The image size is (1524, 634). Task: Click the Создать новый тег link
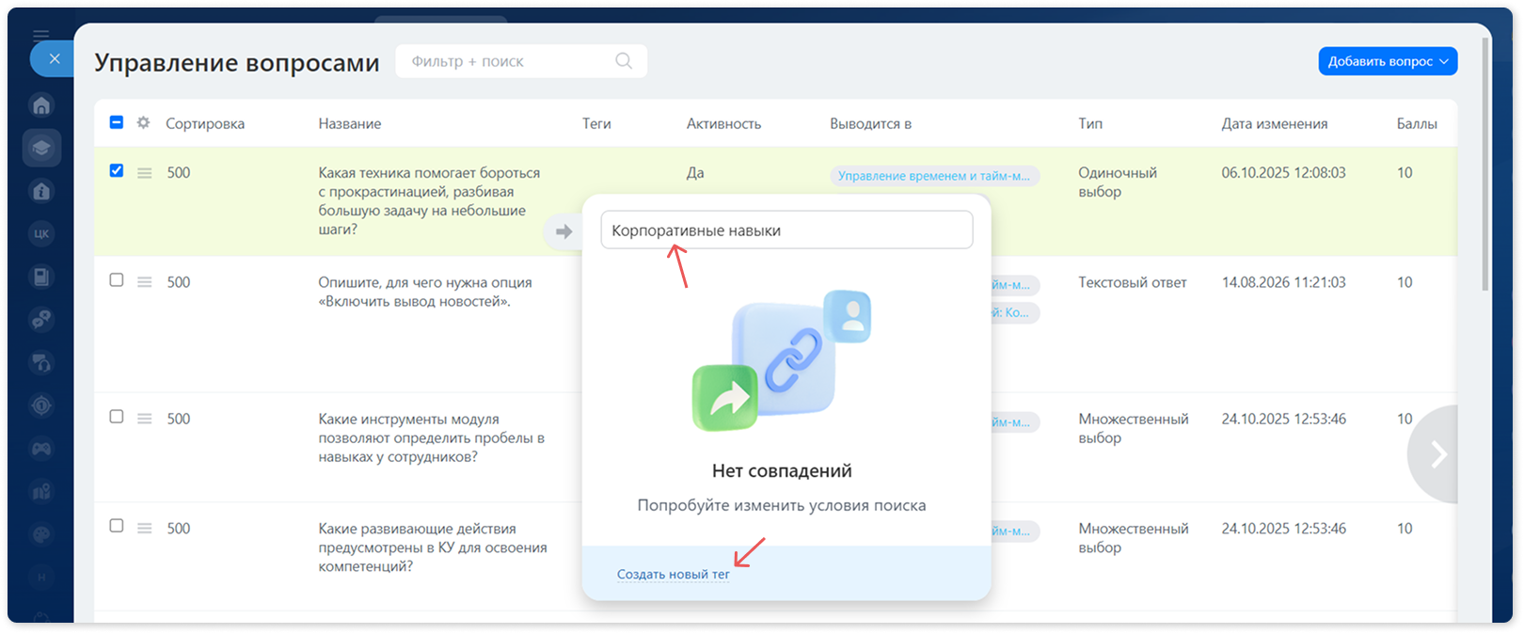coord(674,574)
